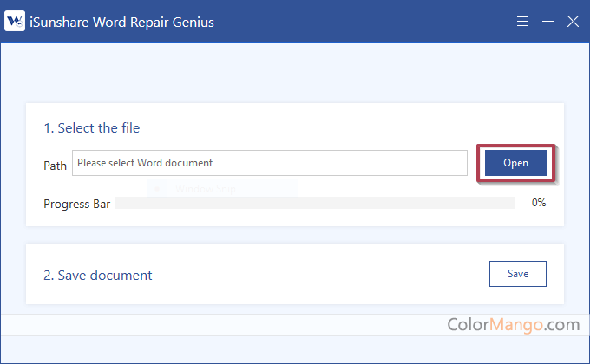Screen dimensions: 590x364
Task: Click the repair progress bar
Action: [314, 203]
